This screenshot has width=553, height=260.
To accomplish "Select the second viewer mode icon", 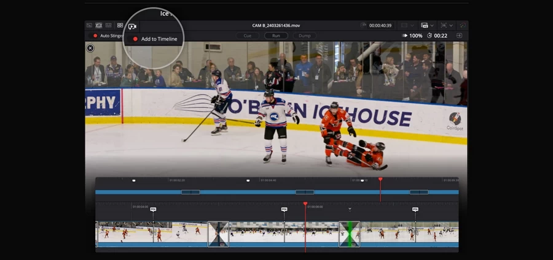I will [99, 25].
